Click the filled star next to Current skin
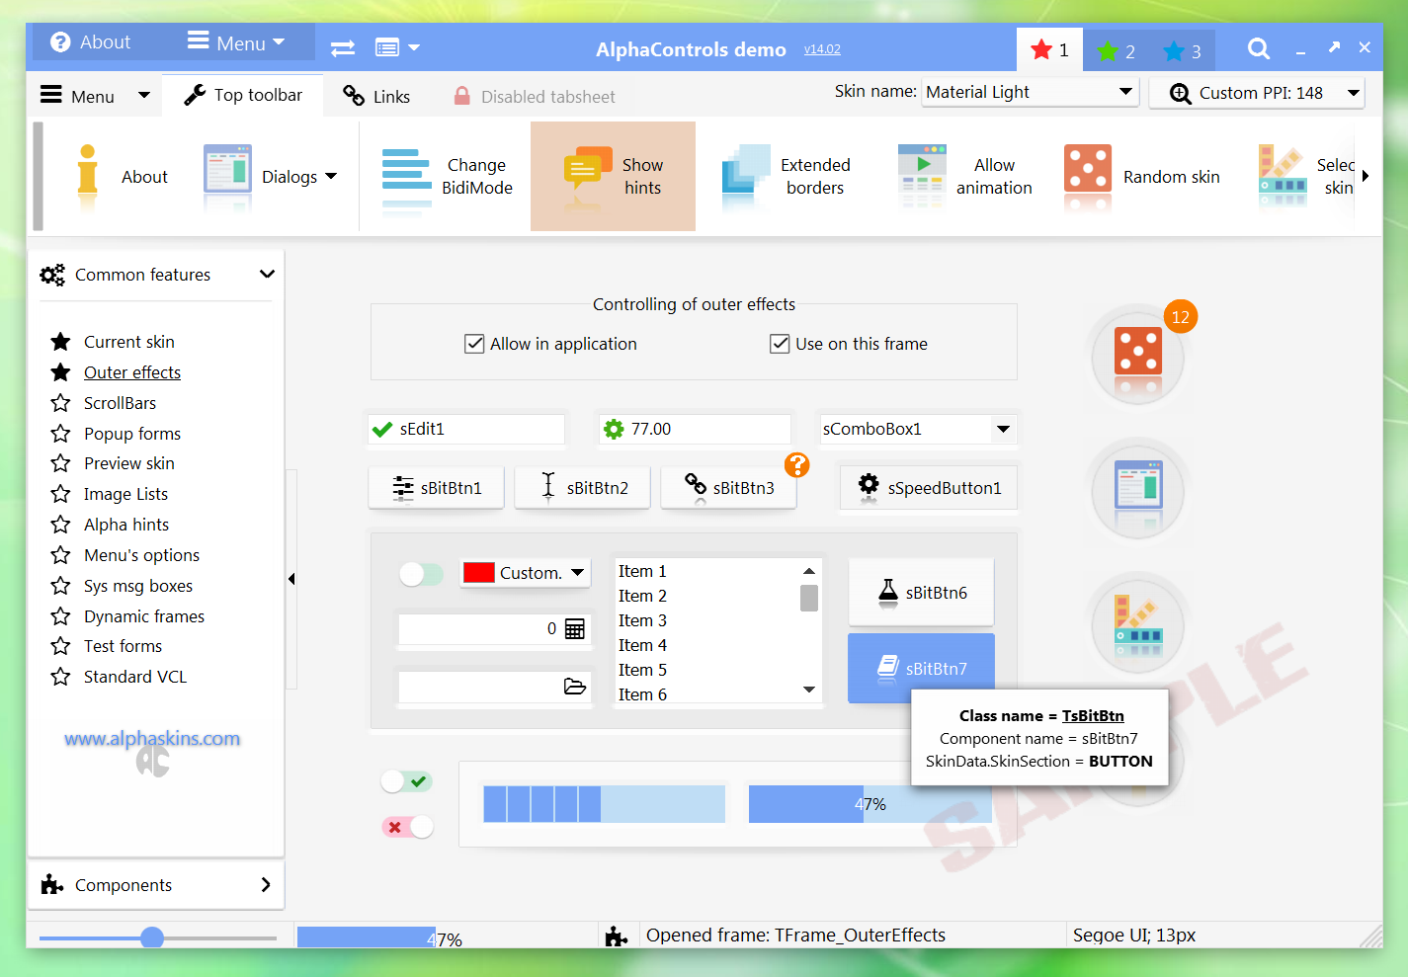 (x=61, y=342)
